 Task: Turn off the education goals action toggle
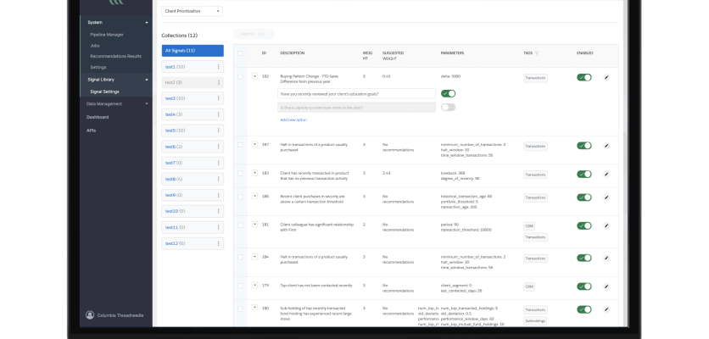tap(448, 93)
